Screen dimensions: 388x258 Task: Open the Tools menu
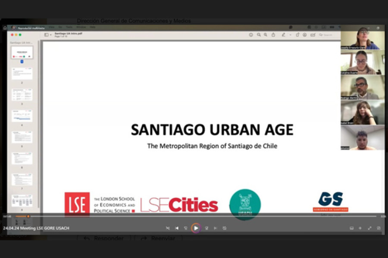pyautogui.click(x=69, y=27)
